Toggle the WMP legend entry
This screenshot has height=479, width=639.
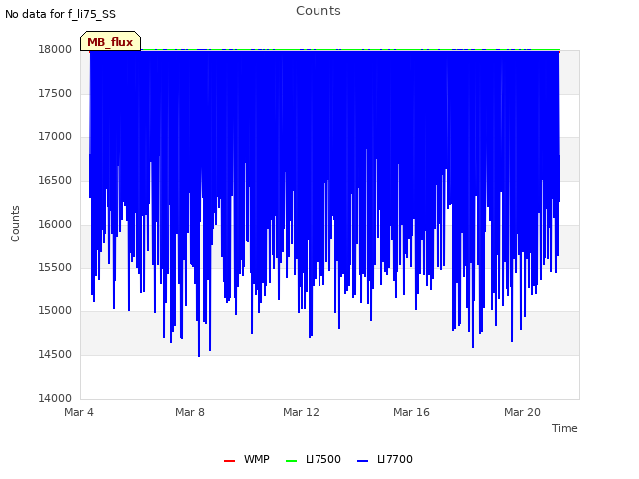click(x=247, y=459)
